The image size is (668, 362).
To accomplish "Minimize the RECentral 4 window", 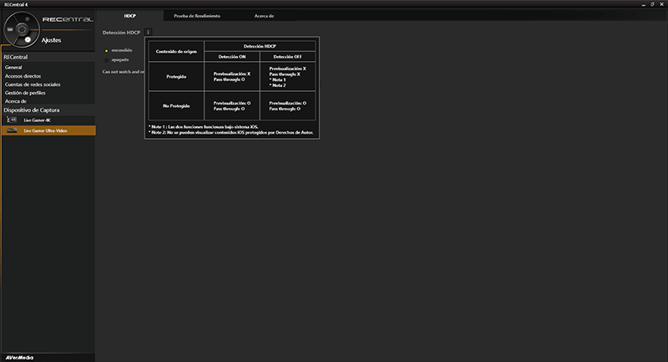I will [x=643, y=4].
